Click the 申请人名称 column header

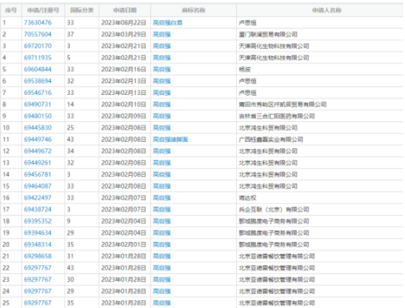[x=319, y=10]
